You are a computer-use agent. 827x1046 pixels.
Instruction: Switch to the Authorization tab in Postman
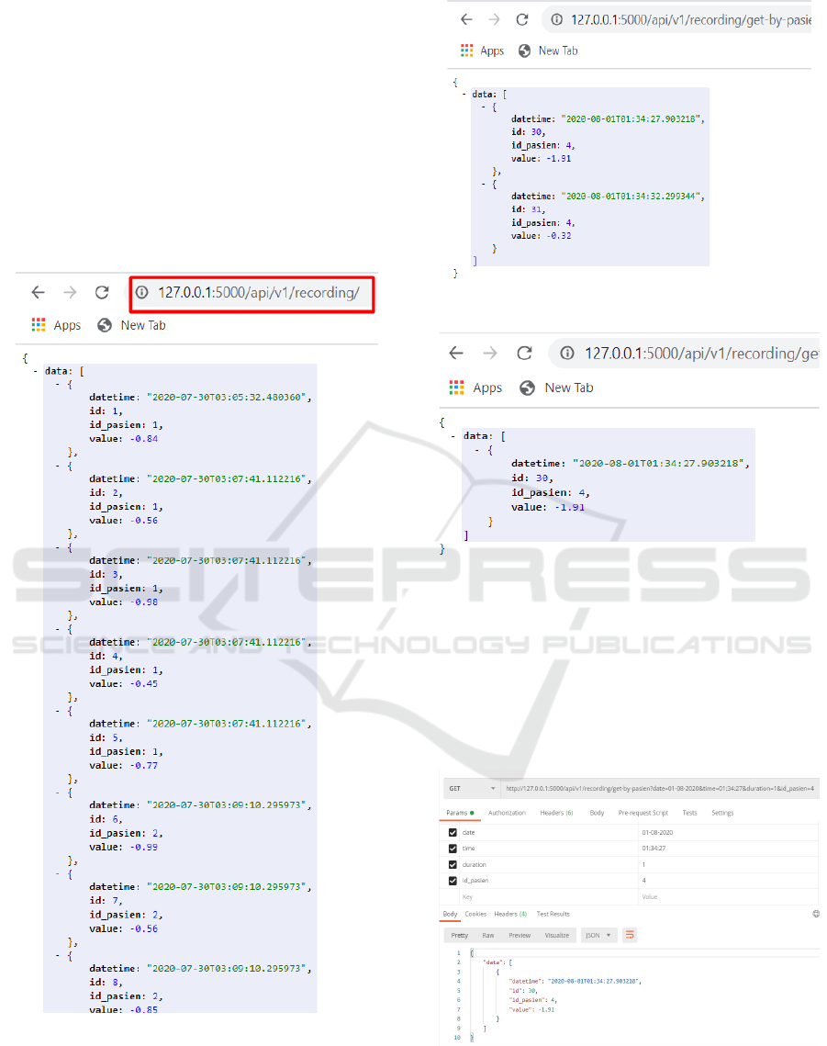pyautogui.click(x=507, y=813)
